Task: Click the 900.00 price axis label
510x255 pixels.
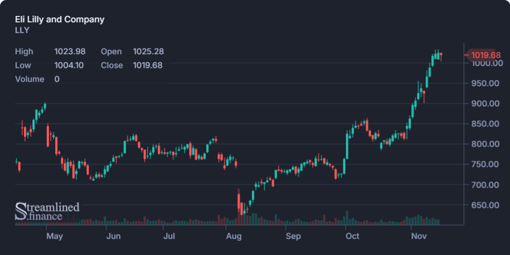Action: [485, 104]
